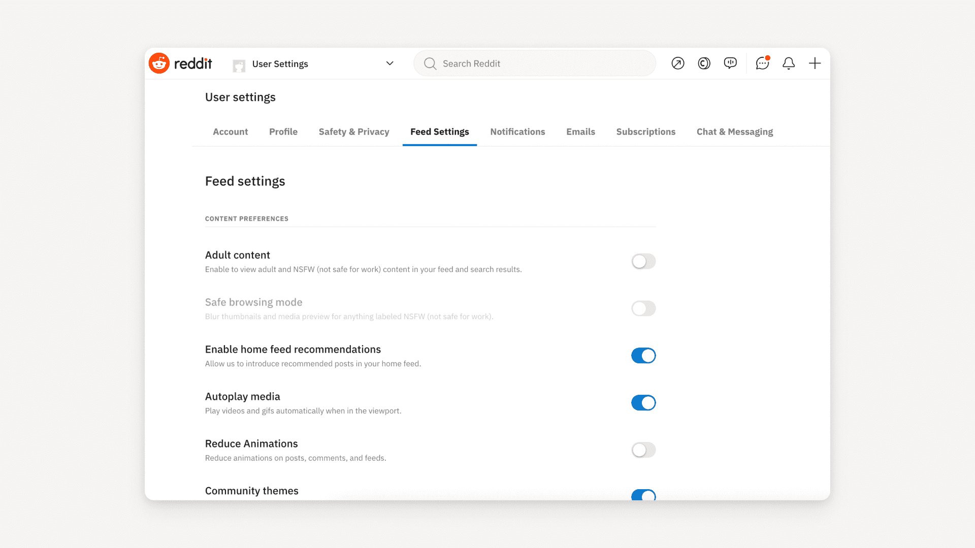This screenshot has height=548, width=975.
Task: Click the Reddit Snoo logo icon
Action: (159, 63)
